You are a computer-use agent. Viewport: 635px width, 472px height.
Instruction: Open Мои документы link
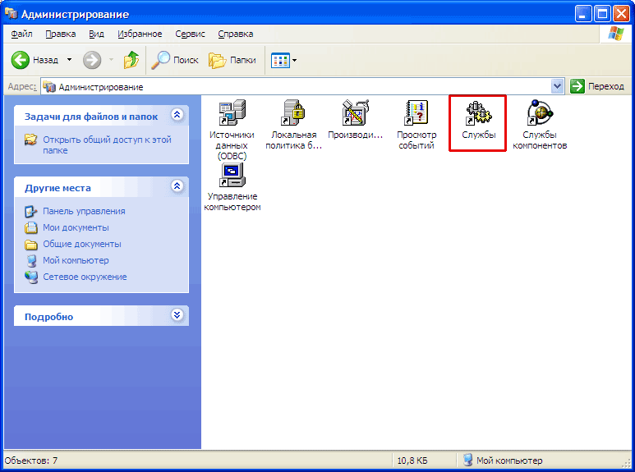[x=76, y=227]
